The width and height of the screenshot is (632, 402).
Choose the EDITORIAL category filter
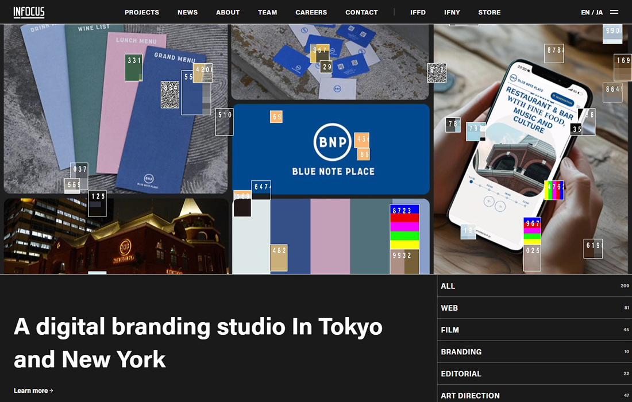(x=461, y=373)
